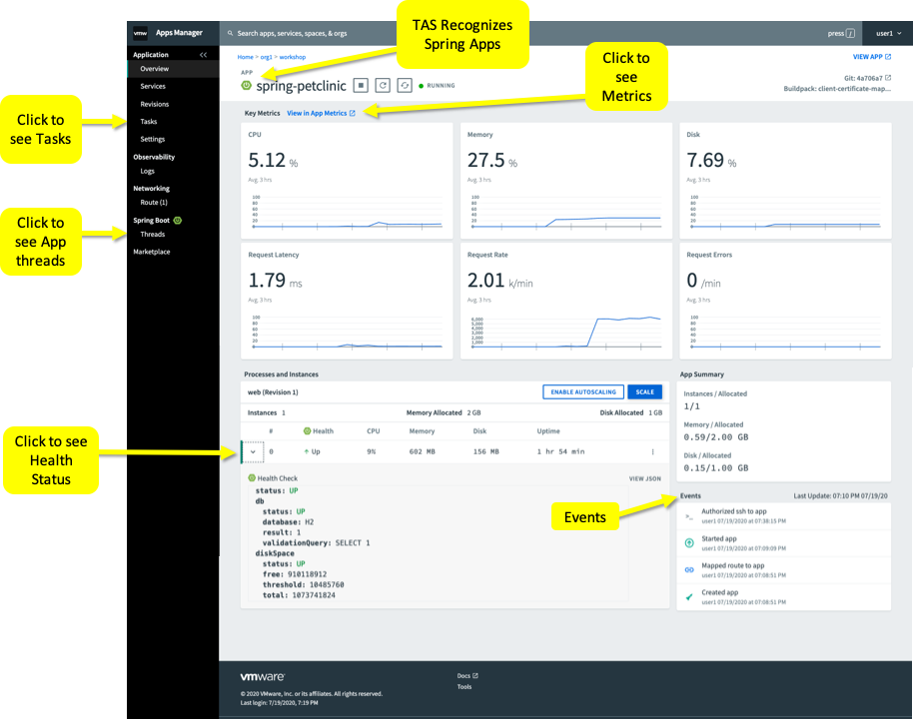Click the SCALE button
913x719 pixels.
644,391
